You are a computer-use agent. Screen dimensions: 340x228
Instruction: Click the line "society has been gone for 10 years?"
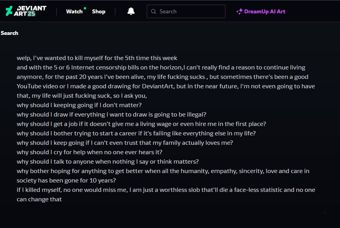click(67, 181)
